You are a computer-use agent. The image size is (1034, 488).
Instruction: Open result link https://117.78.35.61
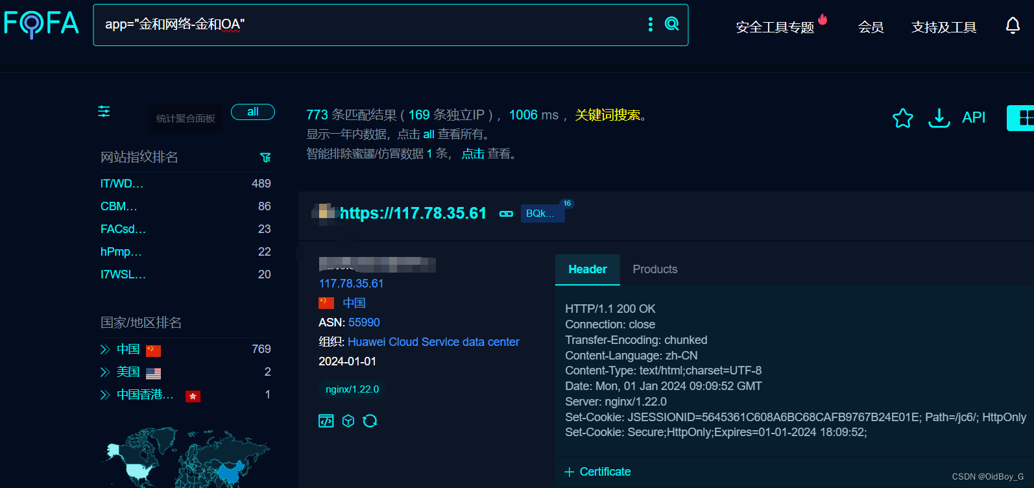[413, 213]
